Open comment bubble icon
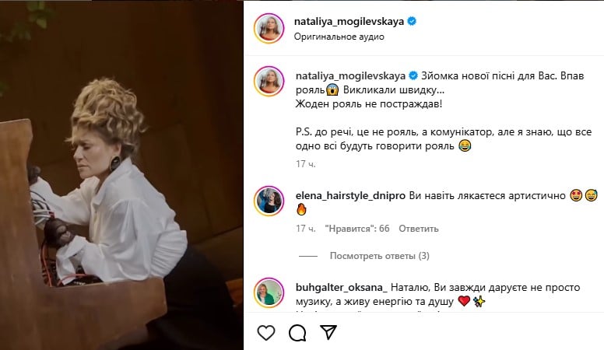The image size is (604, 350). coord(297,333)
